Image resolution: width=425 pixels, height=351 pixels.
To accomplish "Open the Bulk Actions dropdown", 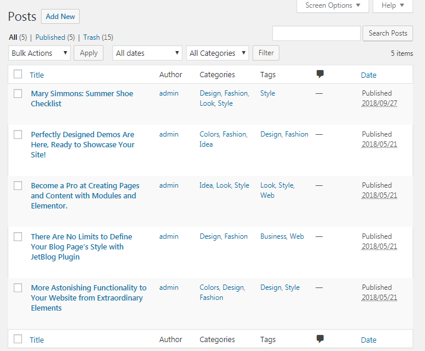I will pos(40,53).
